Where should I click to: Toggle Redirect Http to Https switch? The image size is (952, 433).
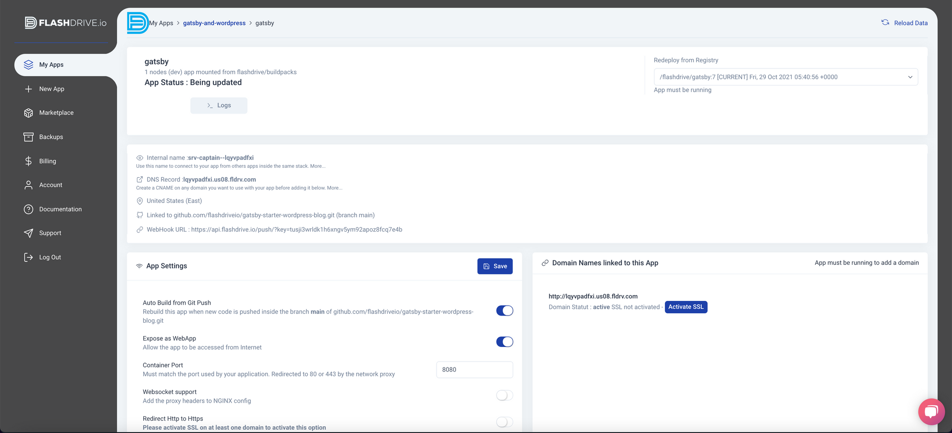[x=505, y=422]
